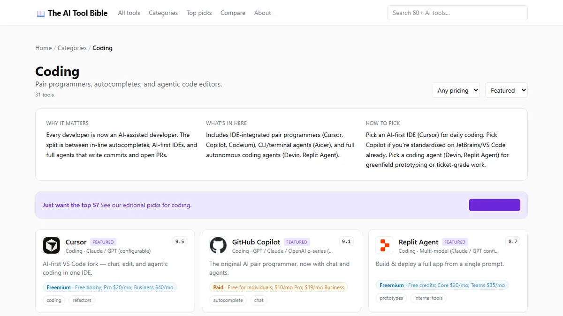Visit the About page
Image resolution: width=563 pixels, height=316 pixels.
tap(263, 13)
